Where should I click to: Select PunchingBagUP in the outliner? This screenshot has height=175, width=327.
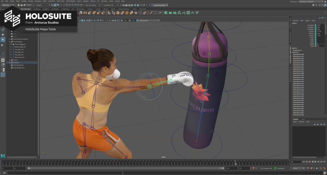20,44
